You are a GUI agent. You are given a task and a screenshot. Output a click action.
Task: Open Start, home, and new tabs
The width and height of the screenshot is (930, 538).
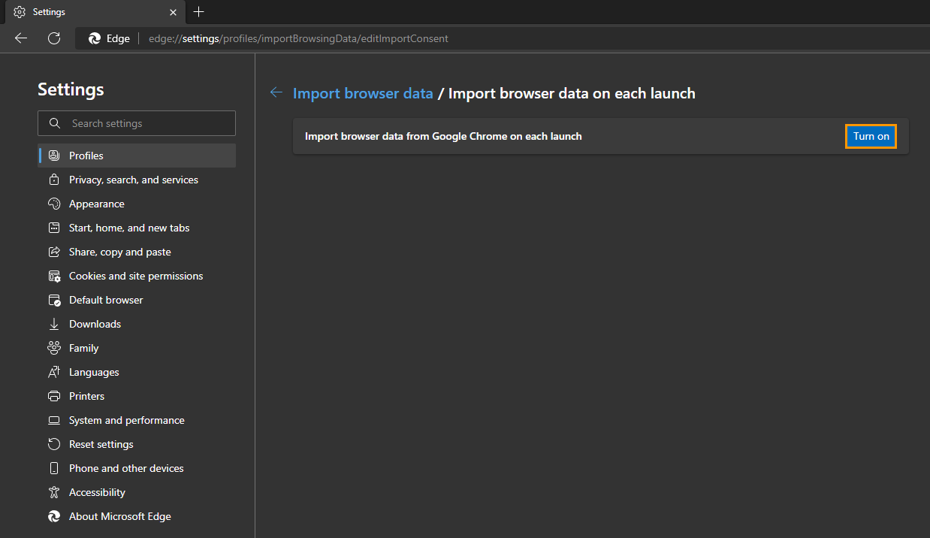click(x=137, y=228)
